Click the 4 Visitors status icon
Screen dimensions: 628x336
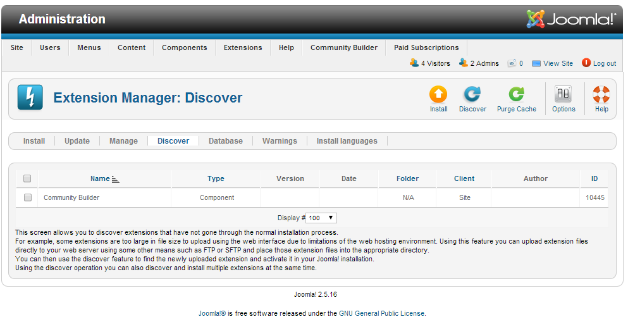pos(414,63)
